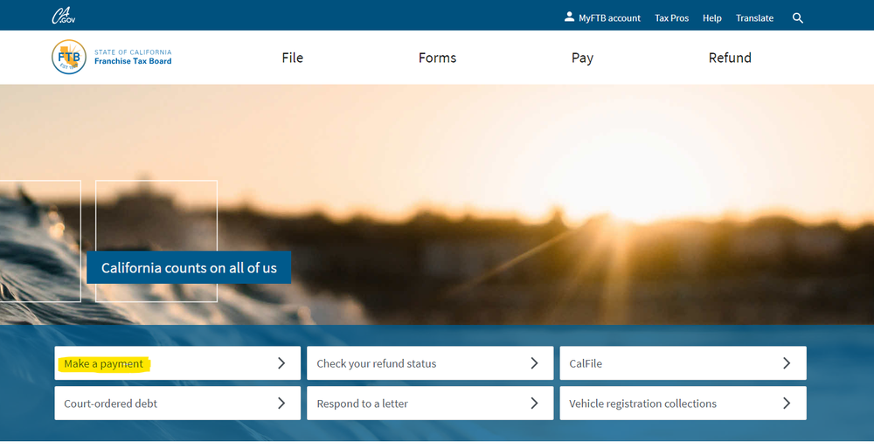Go to the Tax Pros link
Viewport: 874px width, 448px height.
pos(671,18)
